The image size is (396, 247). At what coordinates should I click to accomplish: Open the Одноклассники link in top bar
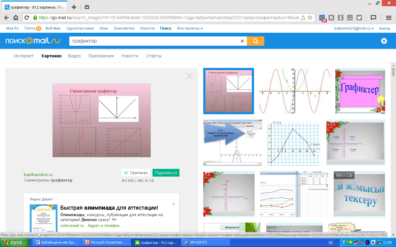click(x=80, y=28)
